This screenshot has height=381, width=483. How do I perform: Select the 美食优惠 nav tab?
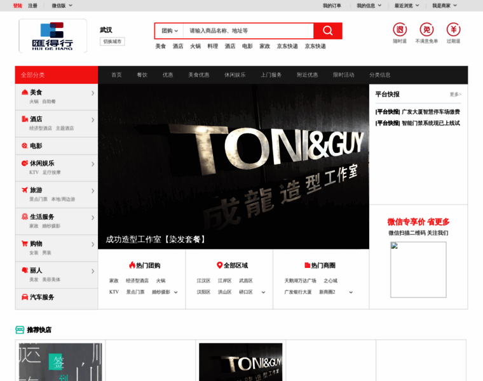199,75
